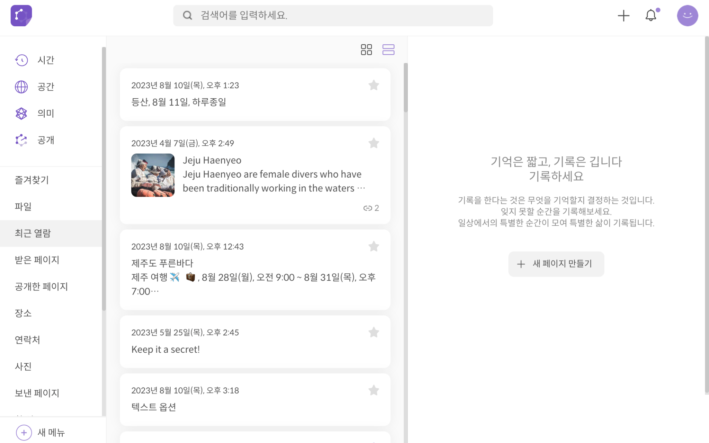Star the Jeju Haenyeo card
This screenshot has width=709, height=443.
coord(374,143)
